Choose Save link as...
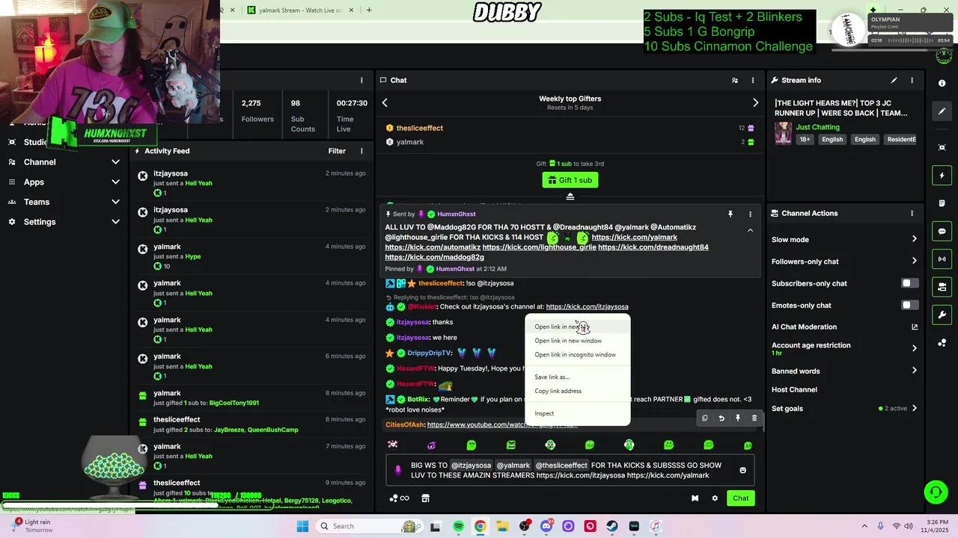The image size is (958, 538). tap(578, 377)
